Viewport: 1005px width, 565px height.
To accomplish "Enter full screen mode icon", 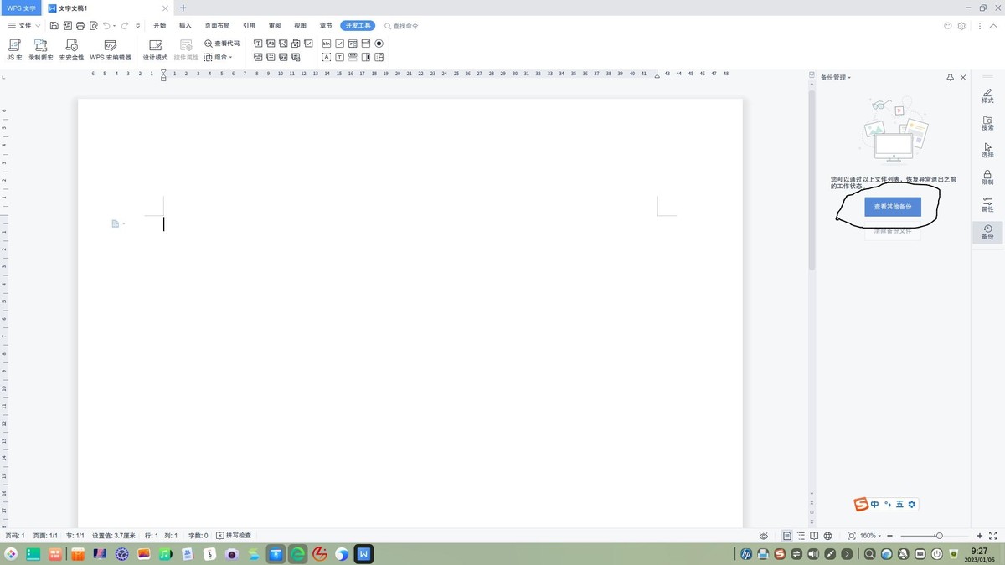I will [992, 536].
